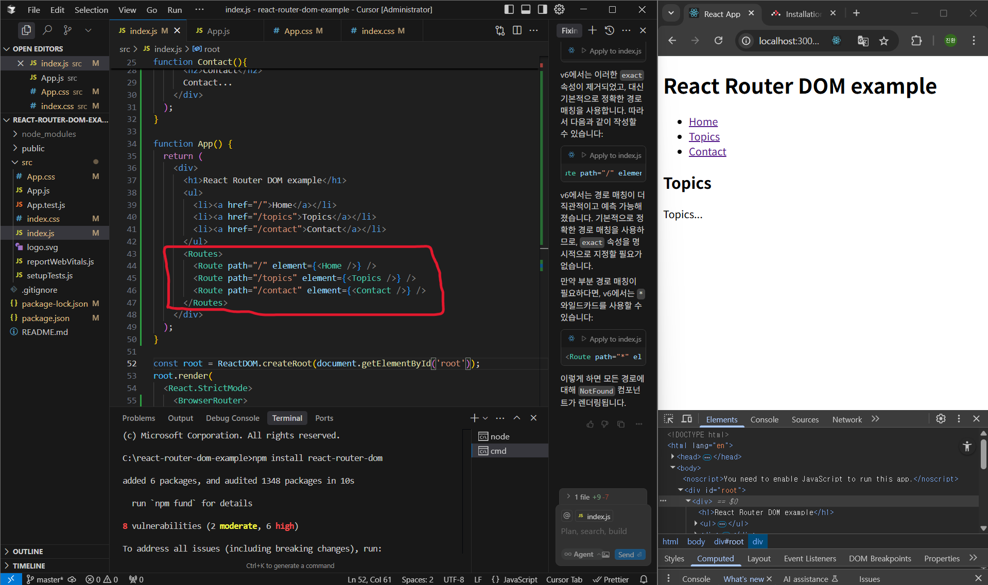Open the Contact link on the page
988x585 pixels.
click(707, 151)
